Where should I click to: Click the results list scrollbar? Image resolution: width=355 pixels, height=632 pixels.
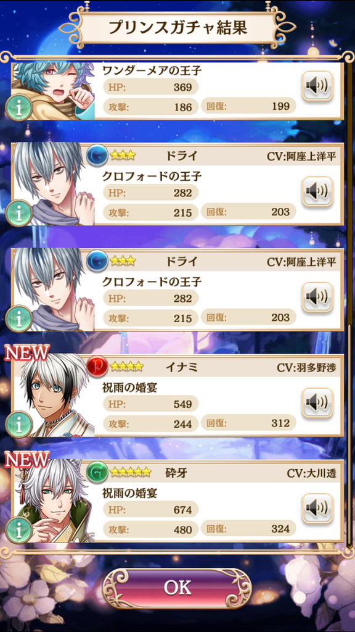pyautogui.click(x=349, y=302)
